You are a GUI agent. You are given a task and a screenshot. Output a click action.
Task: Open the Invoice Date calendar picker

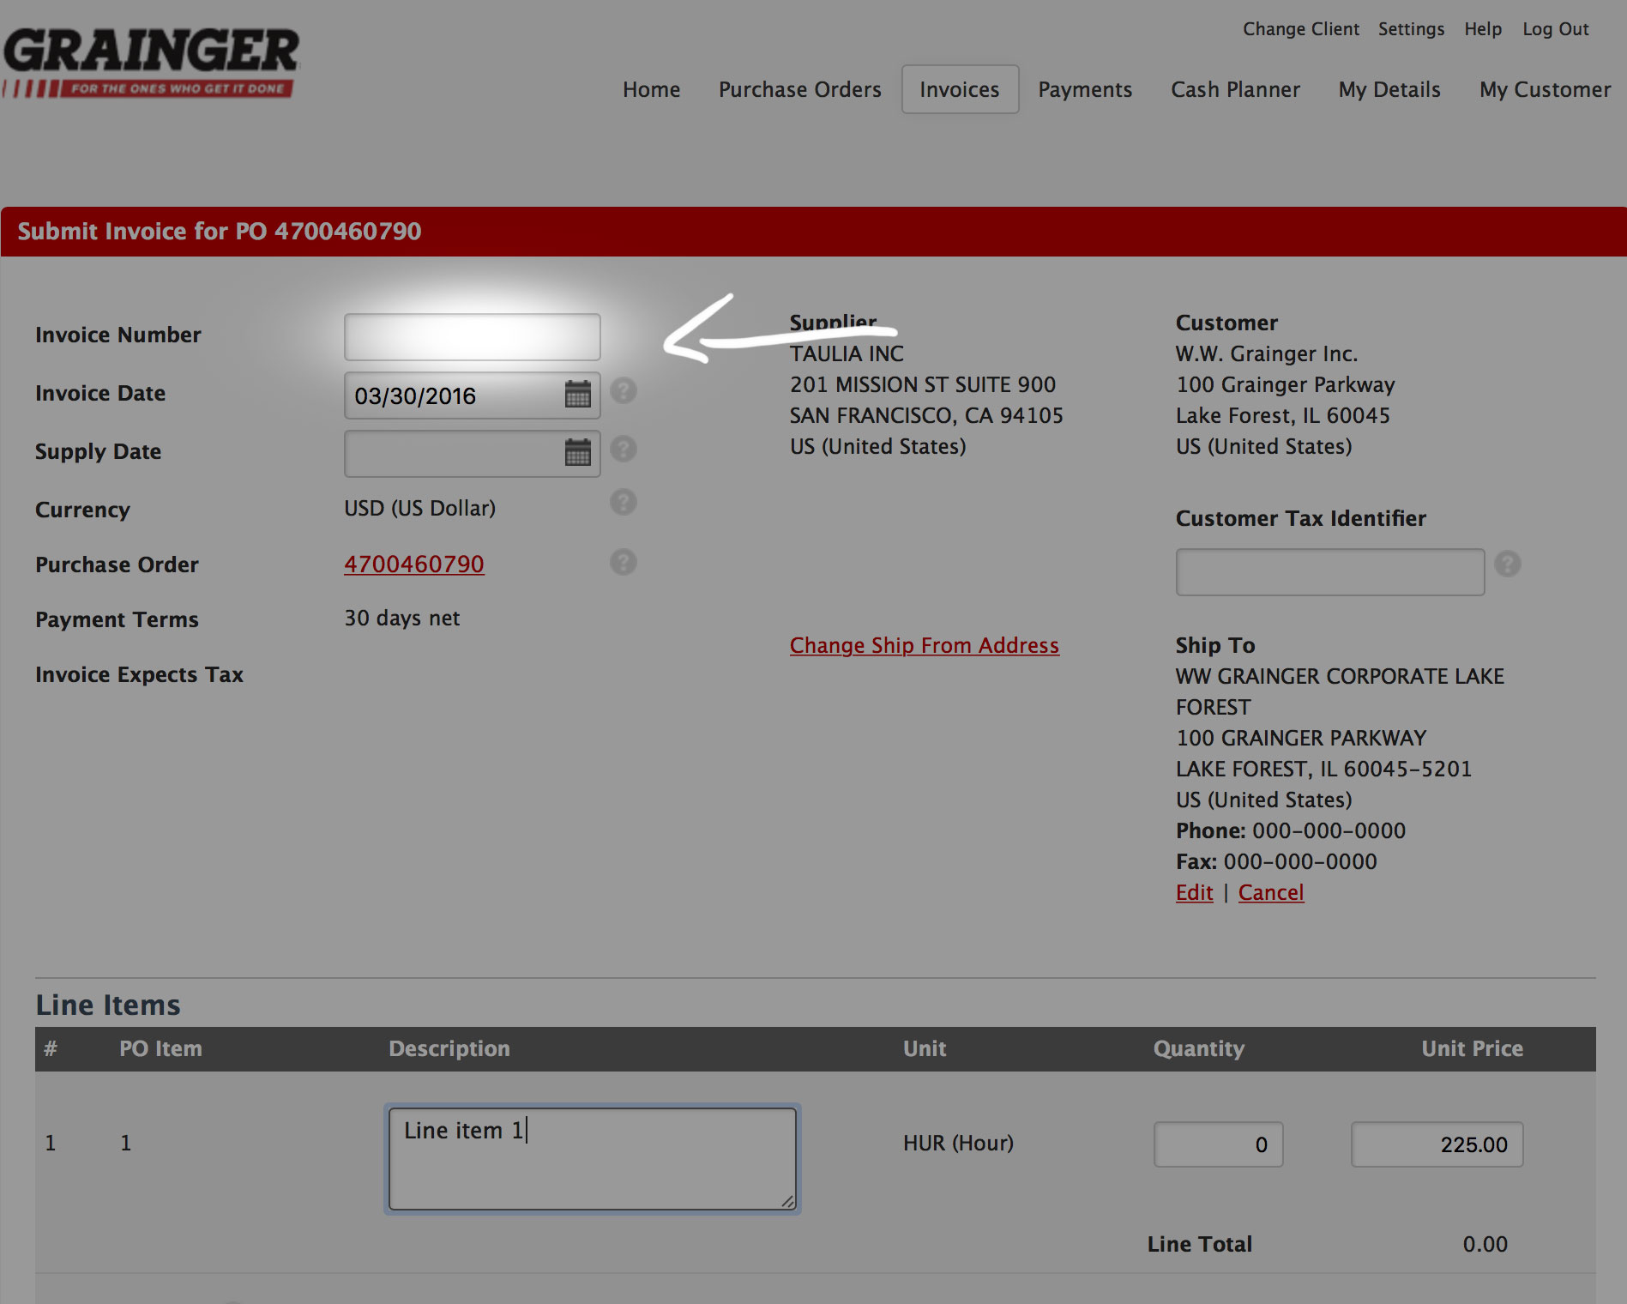(x=579, y=395)
